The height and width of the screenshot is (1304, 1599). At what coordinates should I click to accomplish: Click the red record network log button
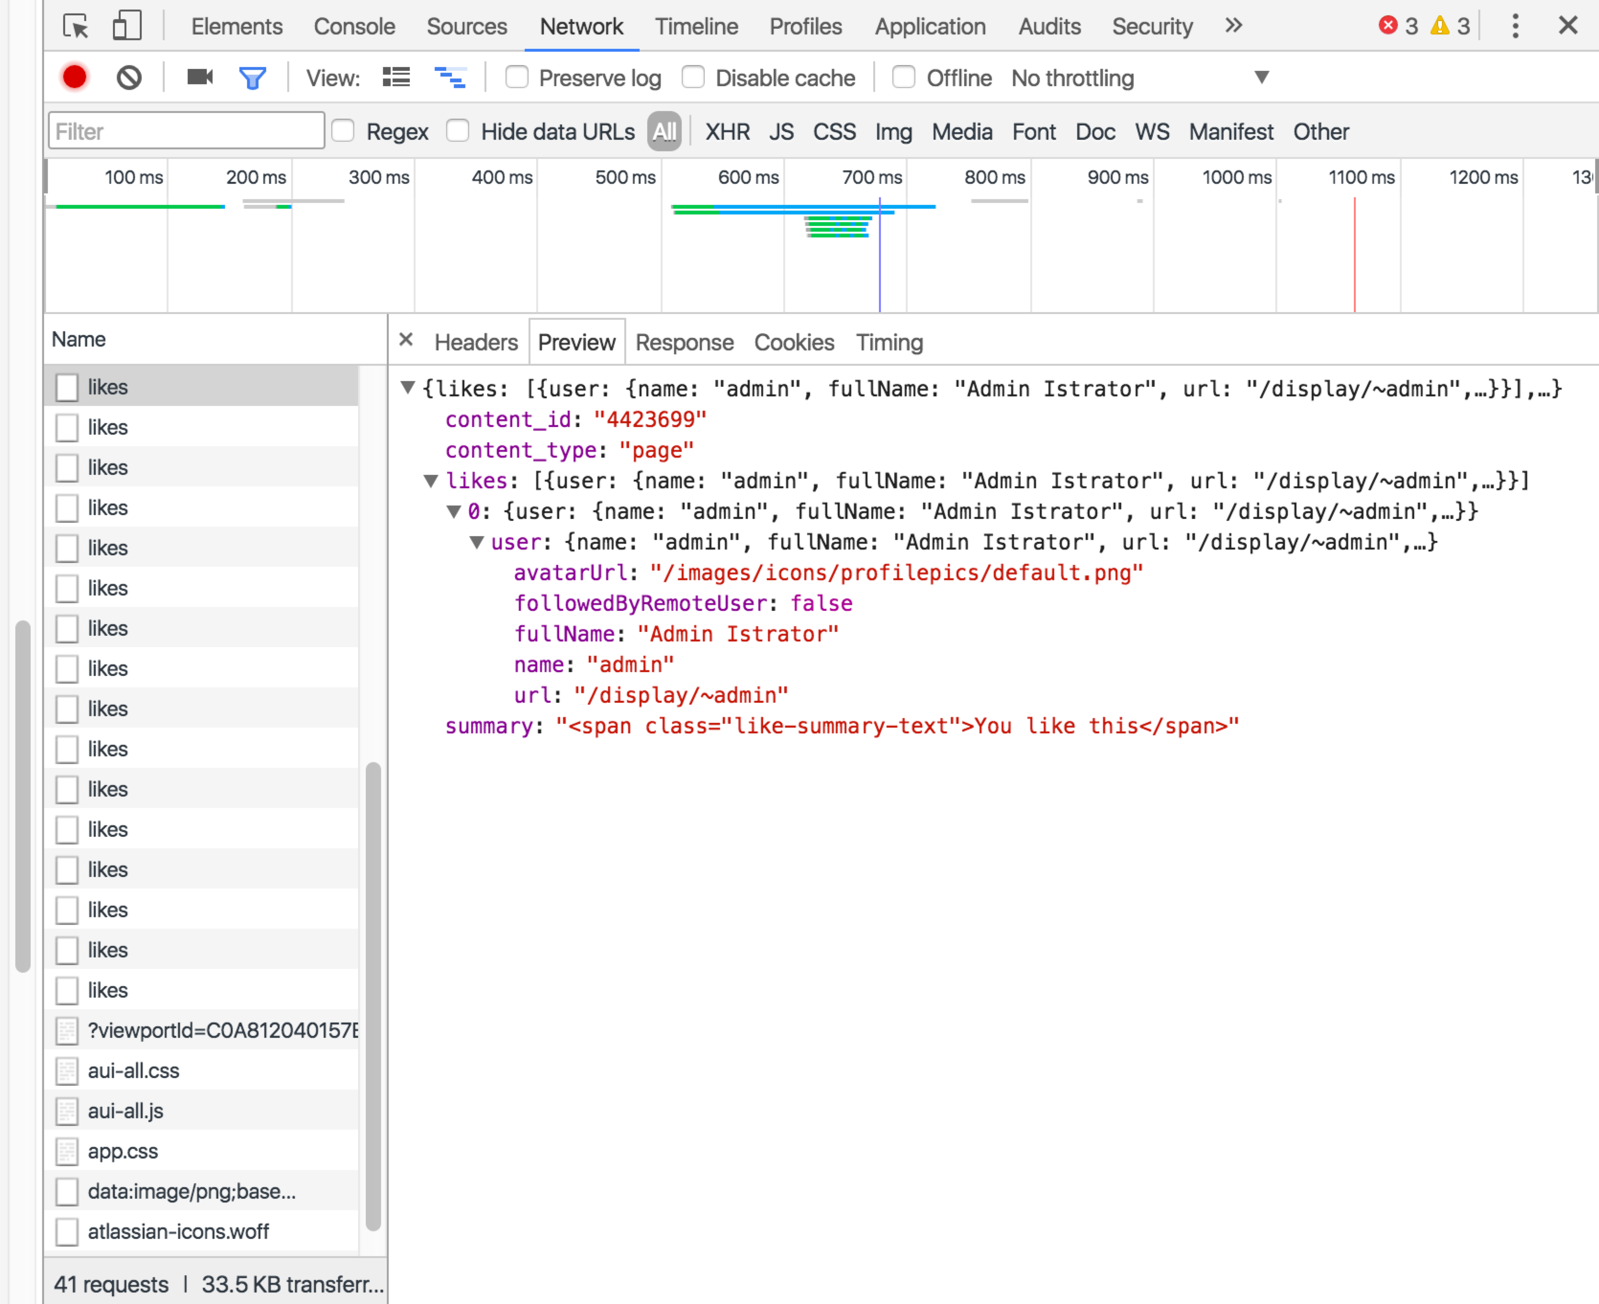[74, 78]
